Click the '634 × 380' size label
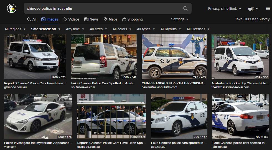The image size is (272, 150). [x=261, y=77]
